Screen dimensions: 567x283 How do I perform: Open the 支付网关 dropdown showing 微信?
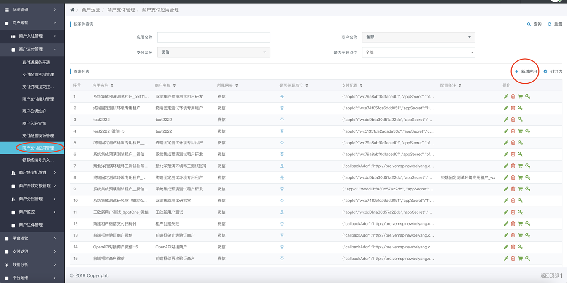pos(213,52)
